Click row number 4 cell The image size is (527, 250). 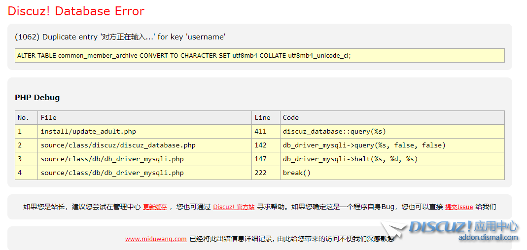(27, 173)
